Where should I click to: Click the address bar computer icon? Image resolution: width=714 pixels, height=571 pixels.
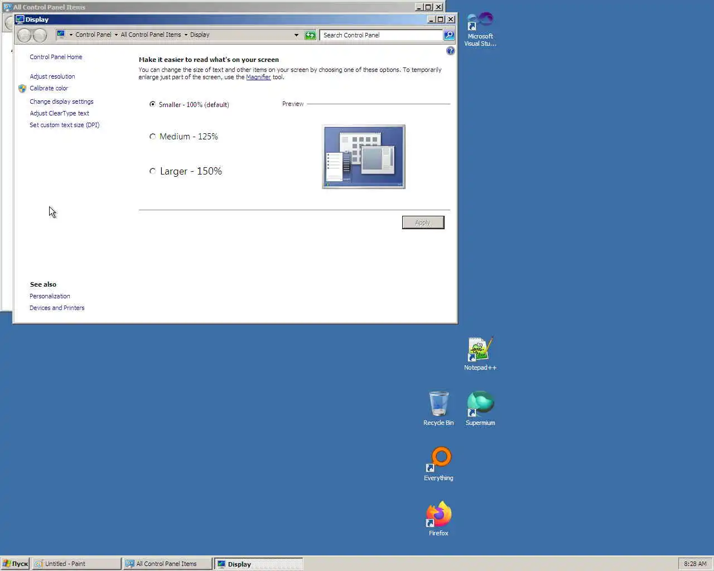[x=61, y=35]
